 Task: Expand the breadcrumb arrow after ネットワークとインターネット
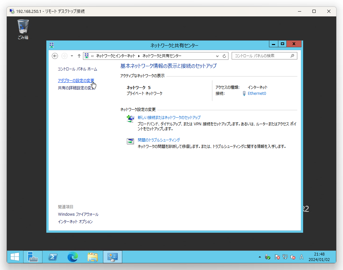(139, 56)
